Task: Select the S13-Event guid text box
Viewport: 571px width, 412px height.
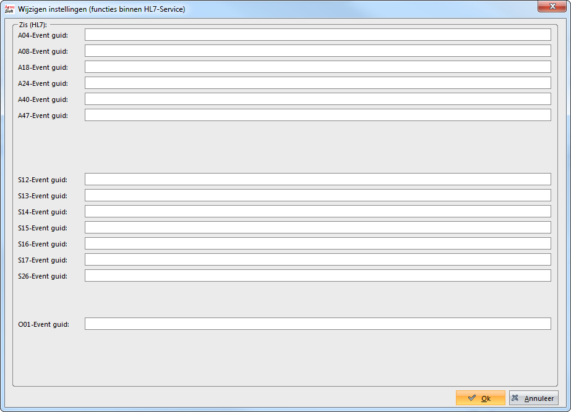Action: click(x=317, y=195)
